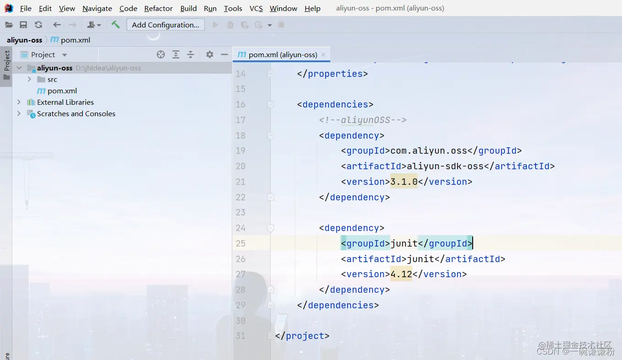The width and height of the screenshot is (622, 360).
Task: Click aliyun-sdk-oss artifactId text
Action: point(445,166)
